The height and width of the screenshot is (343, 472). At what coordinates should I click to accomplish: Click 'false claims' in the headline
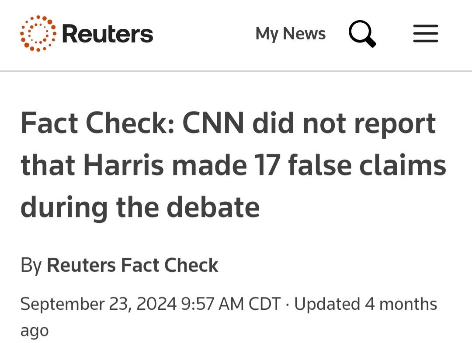[367, 165]
